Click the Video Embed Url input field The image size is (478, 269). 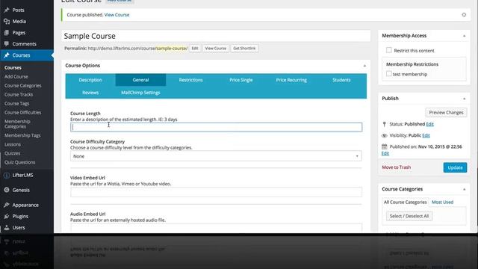click(216, 193)
